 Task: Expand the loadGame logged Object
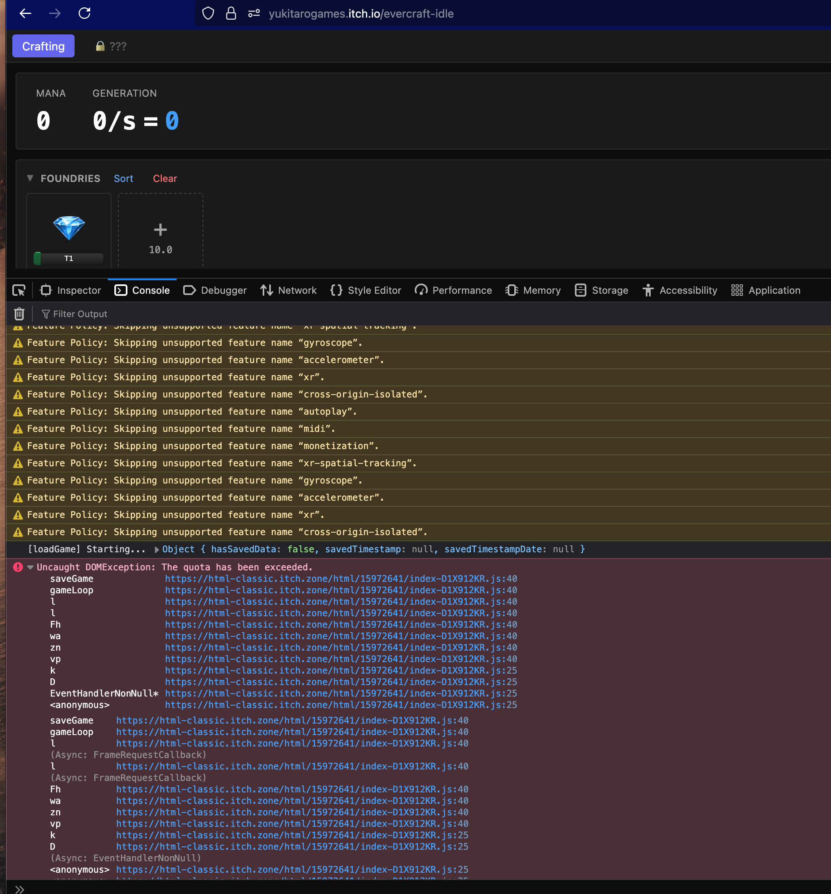coord(157,549)
